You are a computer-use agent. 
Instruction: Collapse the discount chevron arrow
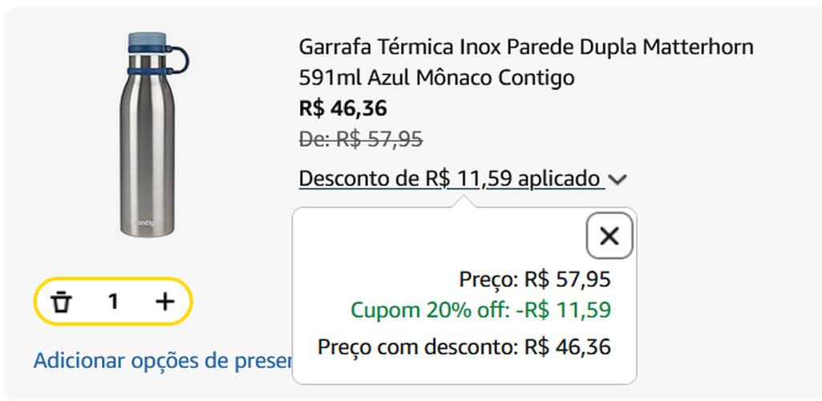617,180
